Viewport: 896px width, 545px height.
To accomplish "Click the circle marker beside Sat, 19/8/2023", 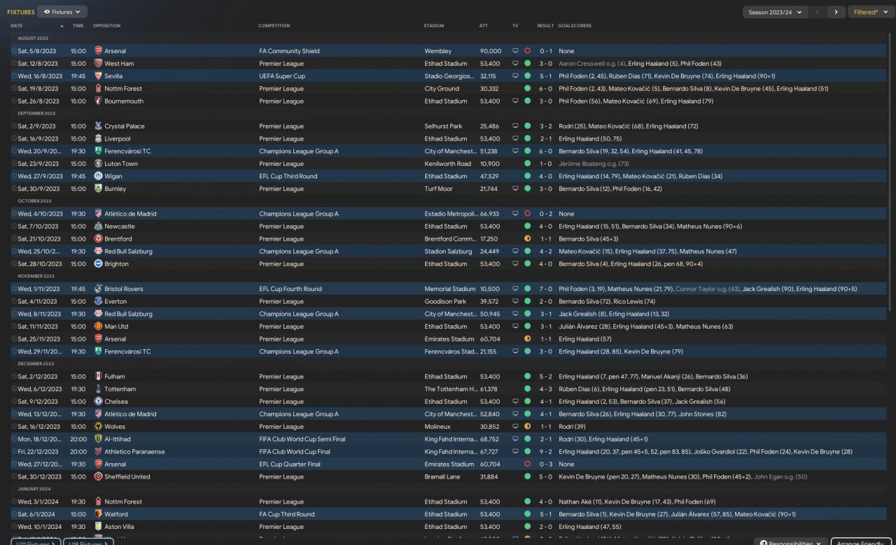I will [x=14, y=89].
